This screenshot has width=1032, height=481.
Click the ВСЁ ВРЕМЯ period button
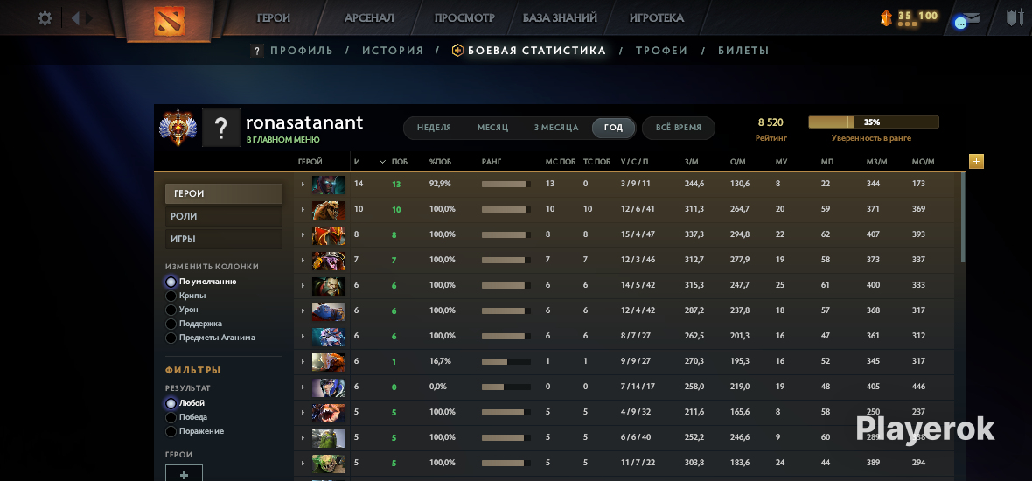tap(679, 128)
